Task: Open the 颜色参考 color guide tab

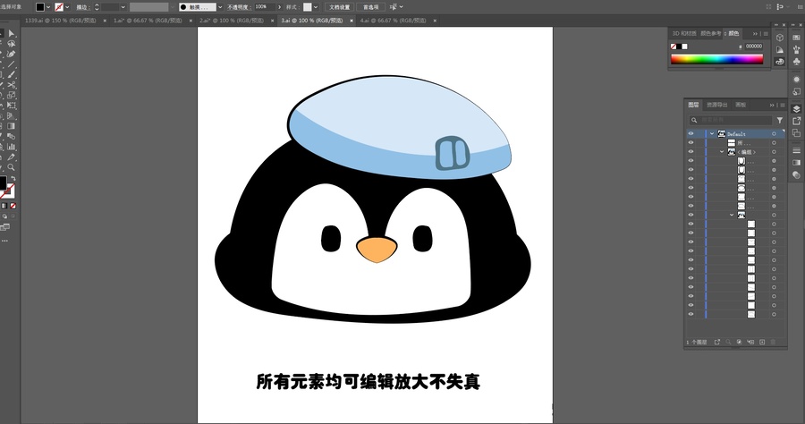Action: click(711, 33)
